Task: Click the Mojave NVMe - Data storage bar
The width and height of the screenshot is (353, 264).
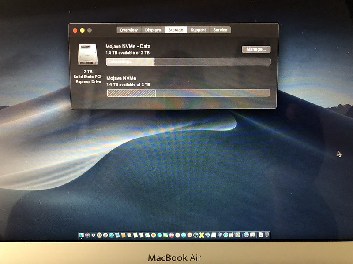Action: click(x=188, y=62)
